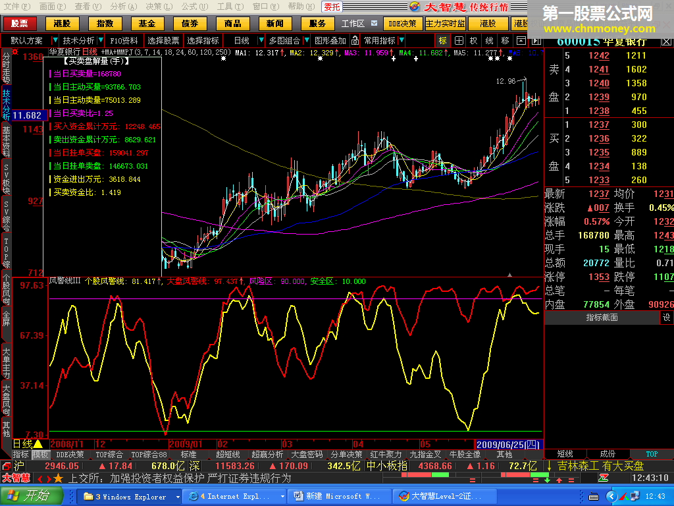Click the 图形叠加 toolbar button
The image size is (674, 506).
pyautogui.click(x=330, y=40)
